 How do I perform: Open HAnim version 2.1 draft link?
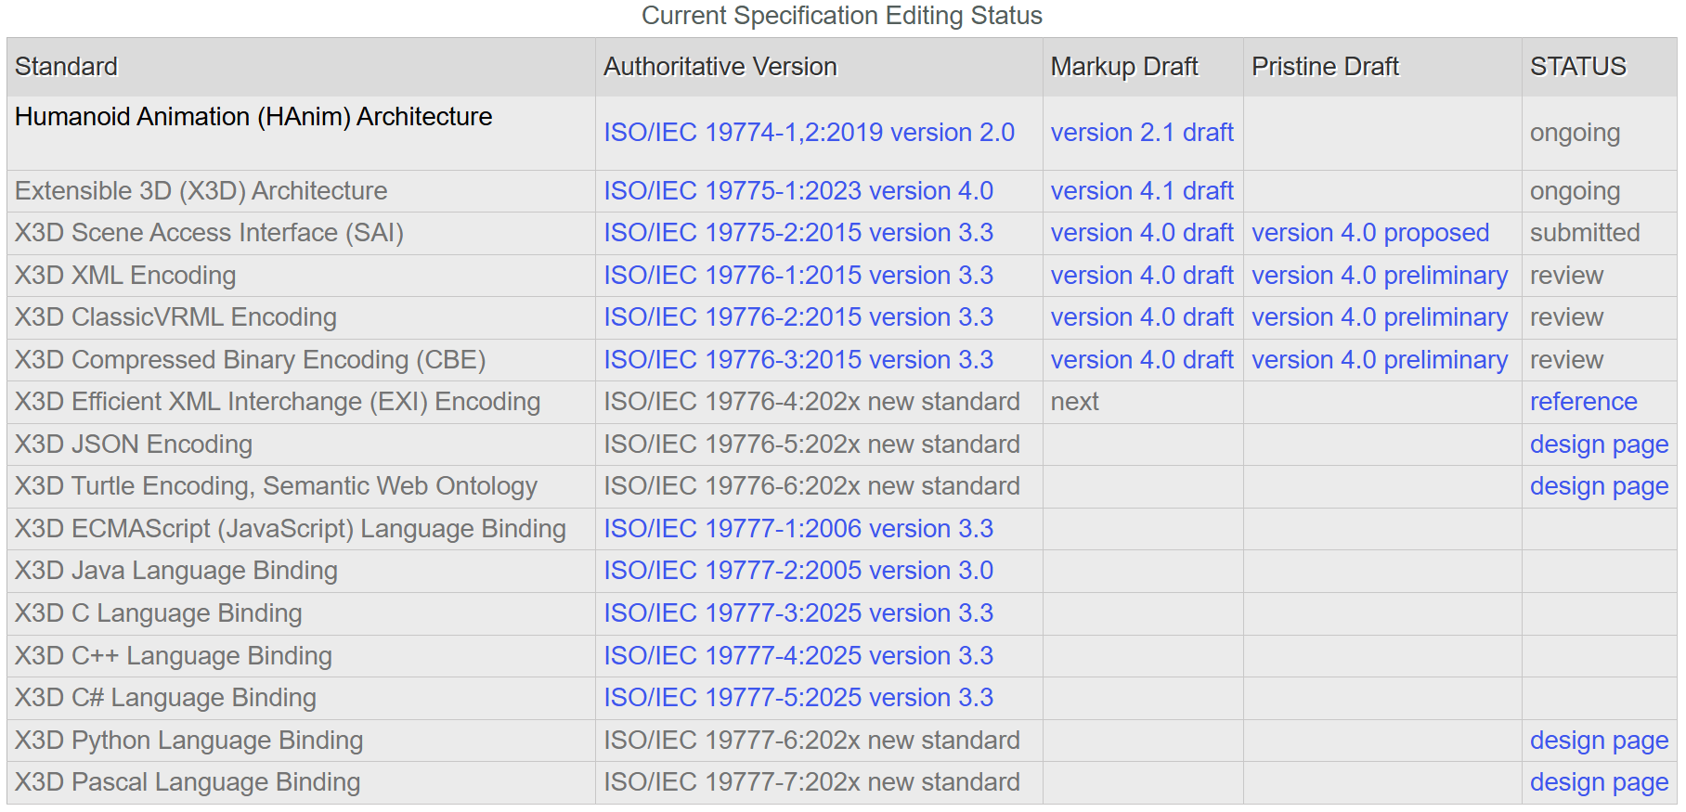tap(1141, 133)
